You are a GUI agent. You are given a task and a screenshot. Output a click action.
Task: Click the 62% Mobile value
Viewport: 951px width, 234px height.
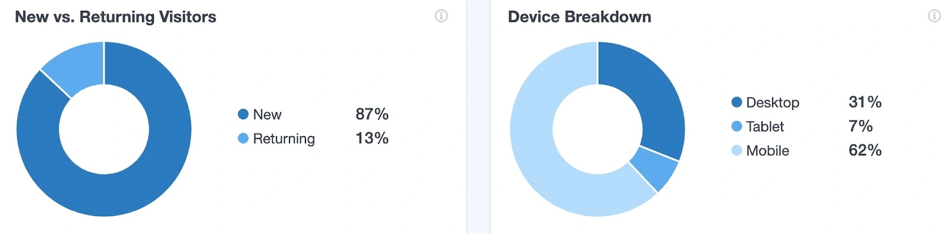[x=865, y=150]
